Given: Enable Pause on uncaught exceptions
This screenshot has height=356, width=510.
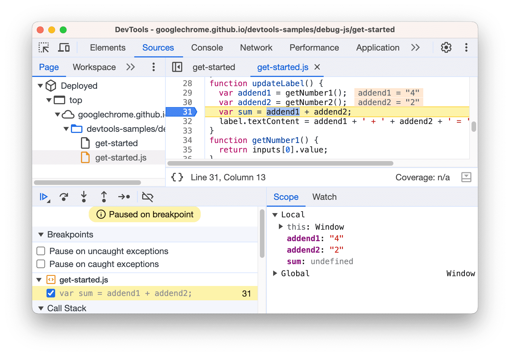Looking at the screenshot, I should [41, 251].
